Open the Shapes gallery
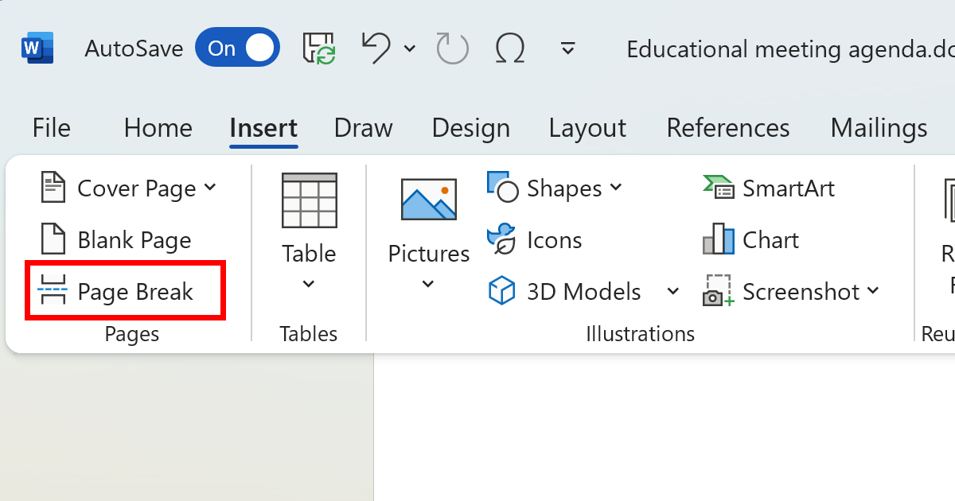This screenshot has width=955, height=501. [x=555, y=188]
